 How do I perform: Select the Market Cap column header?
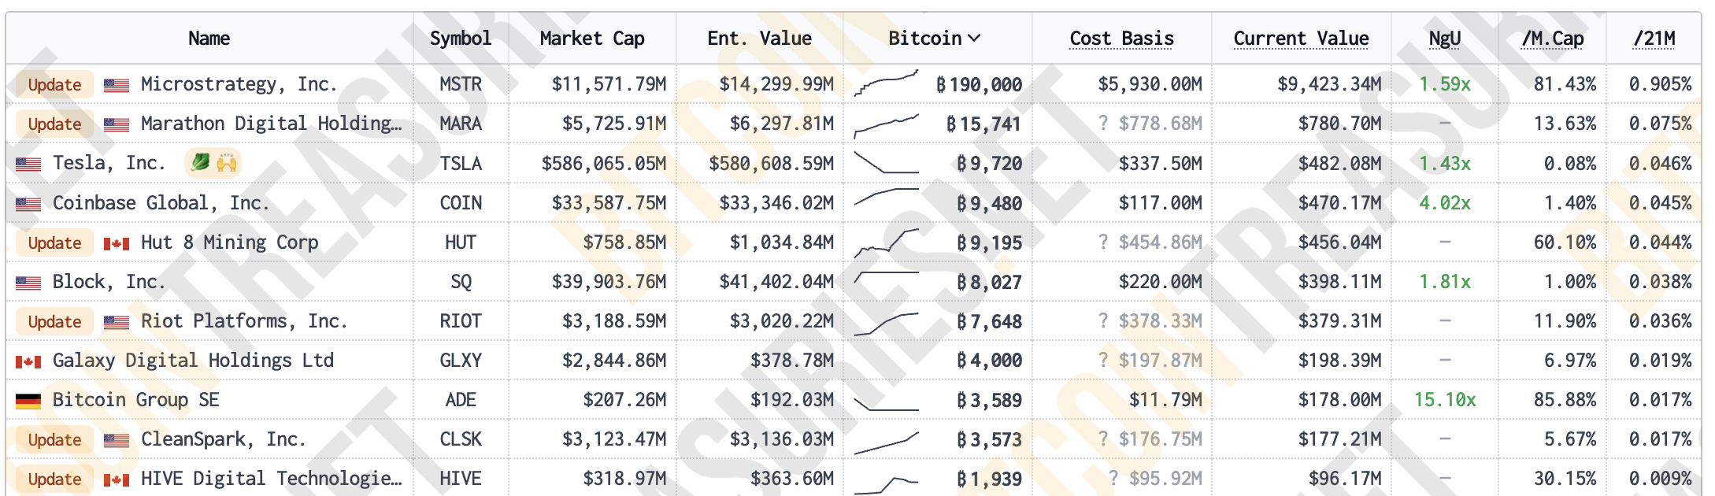(x=592, y=38)
